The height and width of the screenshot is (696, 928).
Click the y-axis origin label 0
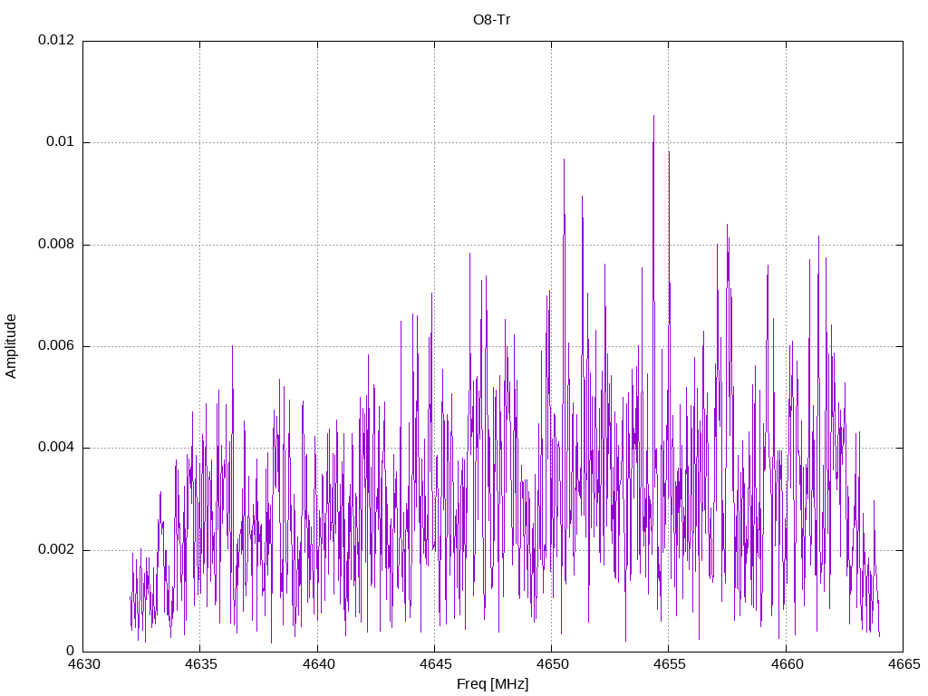tap(71, 652)
